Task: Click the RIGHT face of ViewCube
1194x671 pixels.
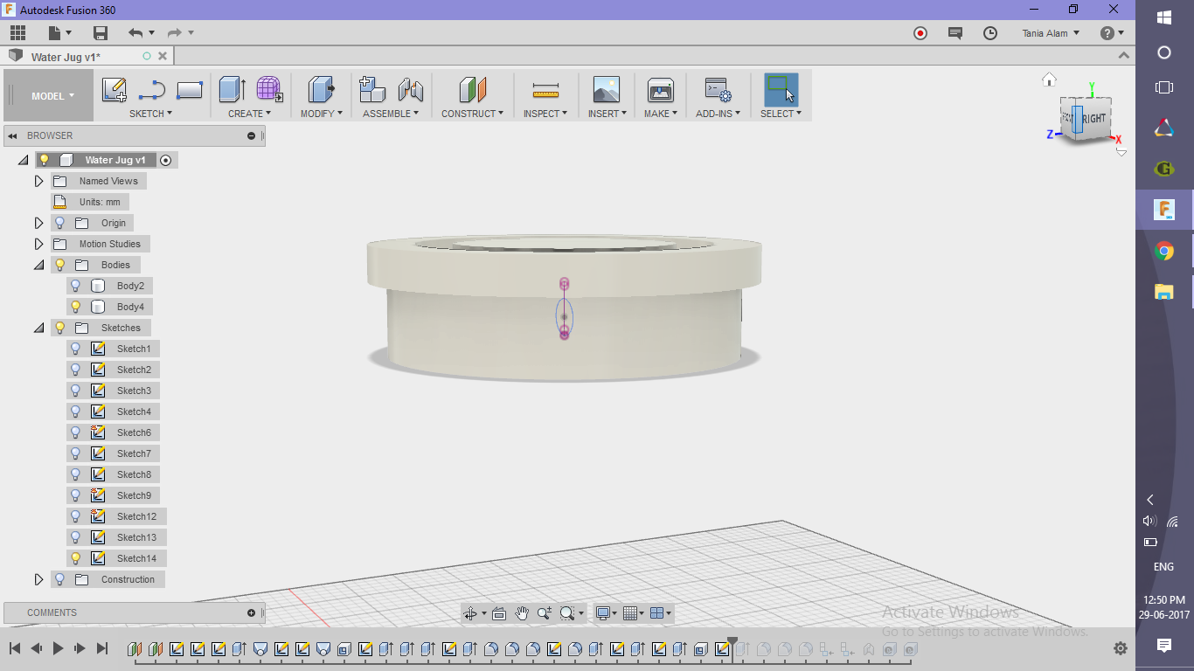Action: (1094, 119)
